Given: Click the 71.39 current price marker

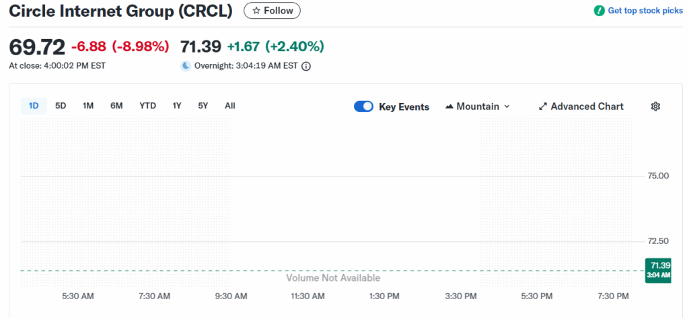Looking at the screenshot, I should [657, 269].
